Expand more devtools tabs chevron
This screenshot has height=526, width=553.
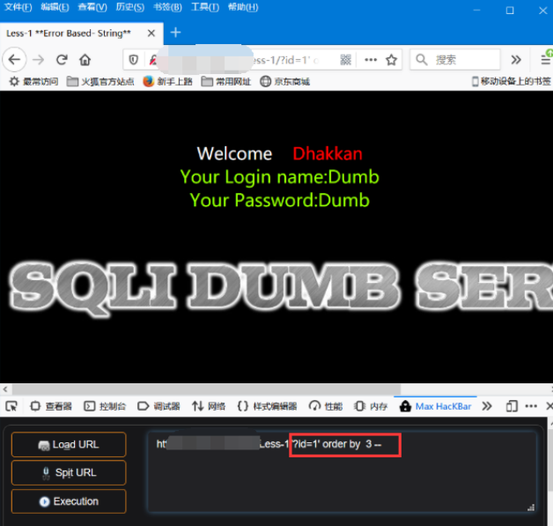pyautogui.click(x=487, y=406)
